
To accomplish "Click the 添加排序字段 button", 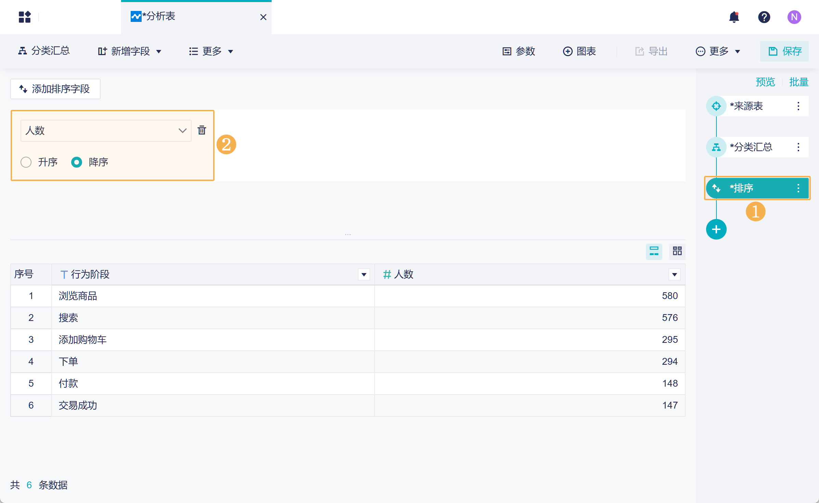I will click(x=55, y=89).
